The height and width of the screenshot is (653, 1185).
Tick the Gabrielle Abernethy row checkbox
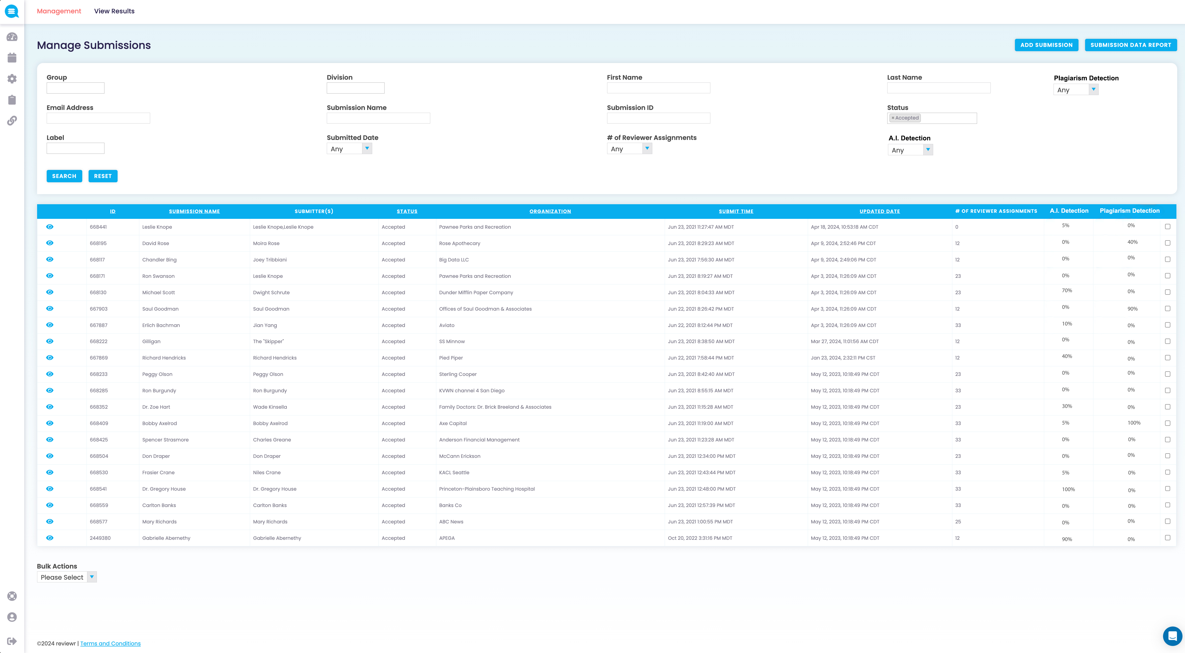(x=1168, y=538)
